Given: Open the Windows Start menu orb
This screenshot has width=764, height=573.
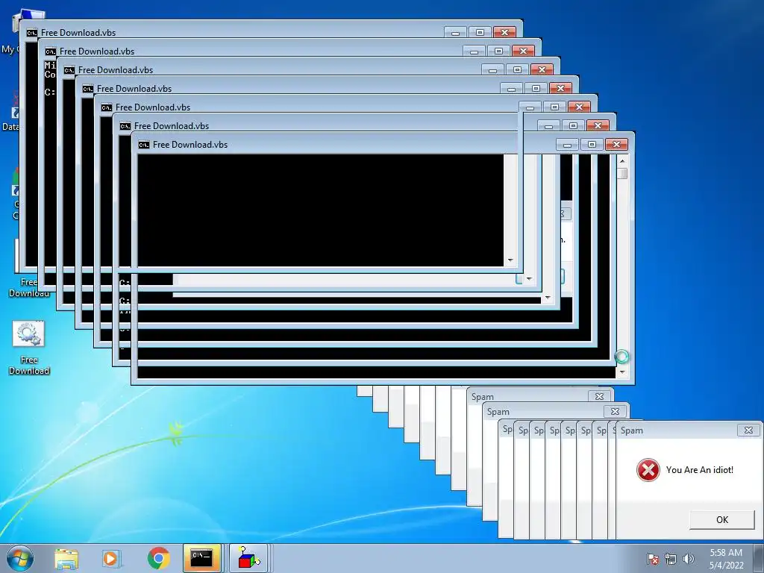Looking at the screenshot, I should [x=20, y=558].
